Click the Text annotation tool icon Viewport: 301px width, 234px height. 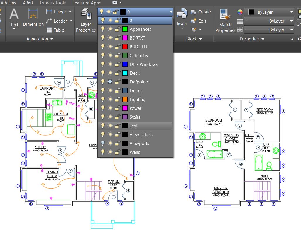[14, 14]
